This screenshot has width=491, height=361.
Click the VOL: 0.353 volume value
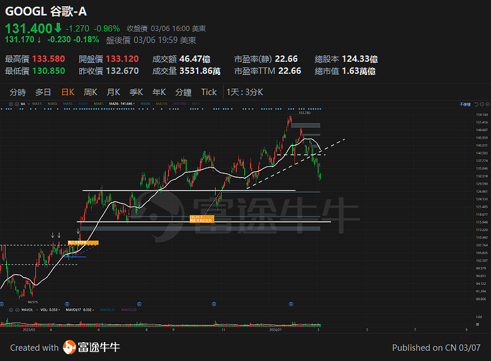tap(50, 309)
